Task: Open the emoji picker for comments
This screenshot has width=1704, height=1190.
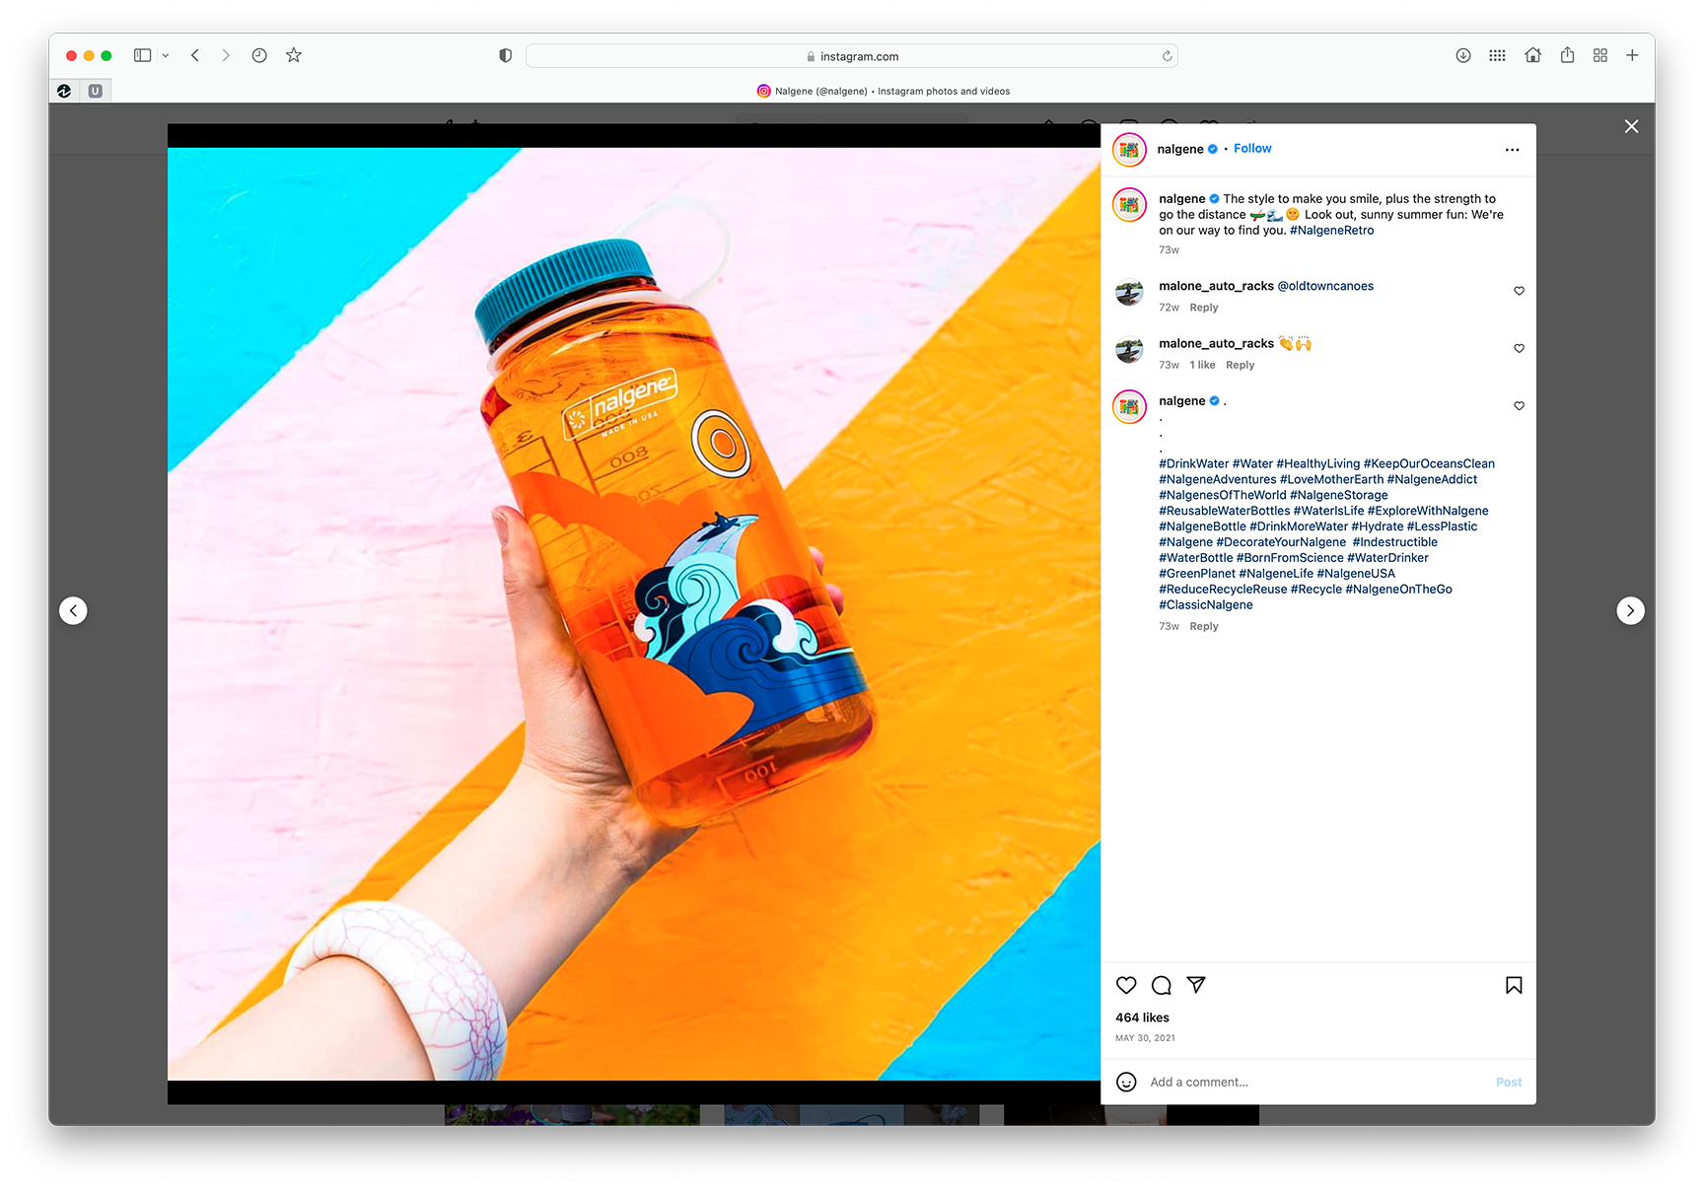Action: [1126, 1083]
